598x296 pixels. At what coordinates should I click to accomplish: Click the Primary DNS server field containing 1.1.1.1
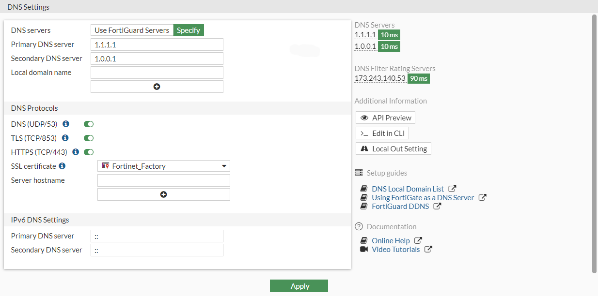point(157,44)
